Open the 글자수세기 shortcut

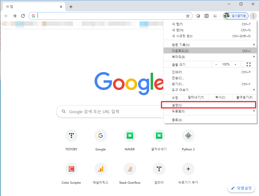click(x=159, y=140)
